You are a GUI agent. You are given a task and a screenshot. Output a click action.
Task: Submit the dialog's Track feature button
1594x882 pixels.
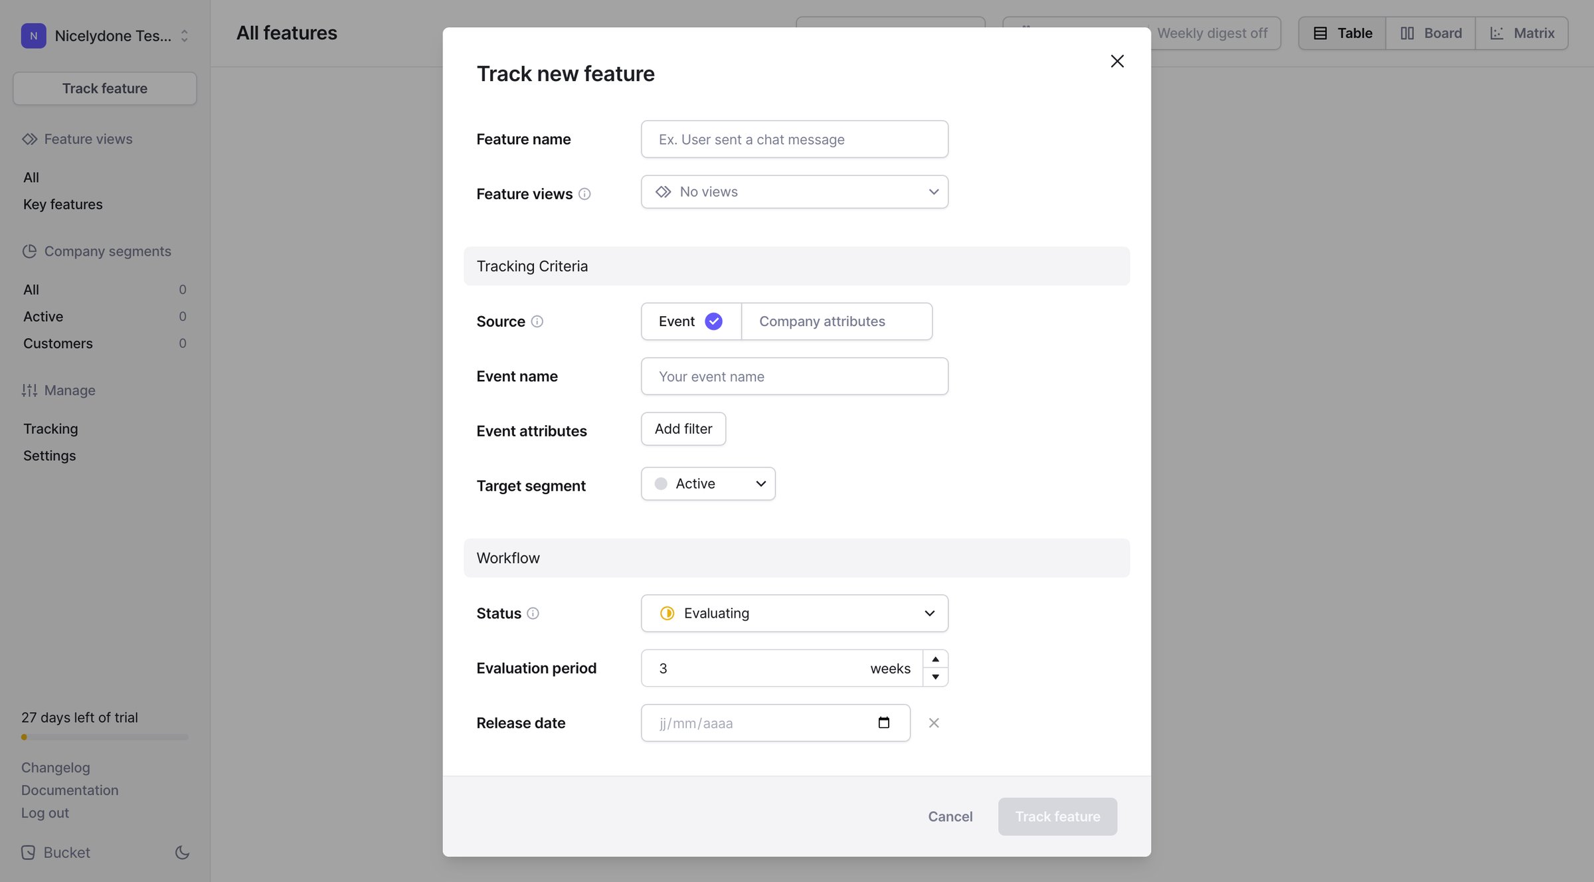(1057, 816)
